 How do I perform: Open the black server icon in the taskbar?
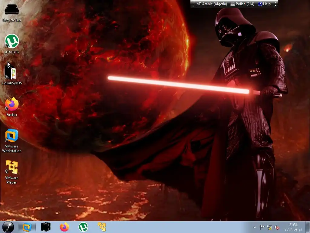[x=46, y=227]
